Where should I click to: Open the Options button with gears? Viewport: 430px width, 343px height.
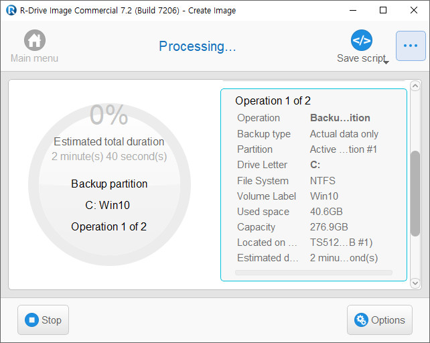[x=380, y=320]
